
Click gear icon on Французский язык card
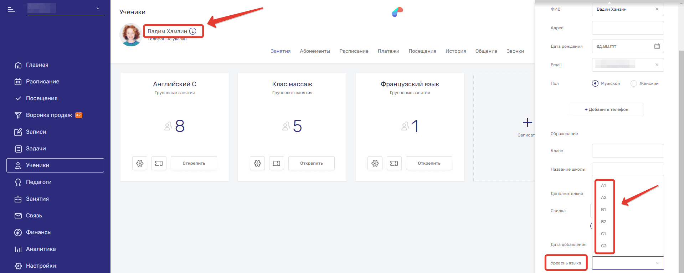click(x=375, y=163)
